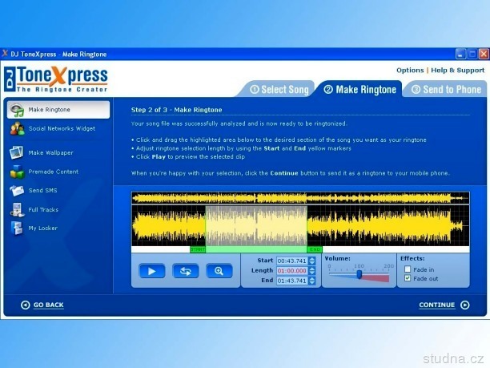Decrease the End time stepper
Screen dimensions: 490x368
(x=312, y=283)
